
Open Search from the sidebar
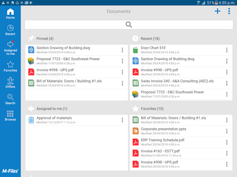point(10,99)
